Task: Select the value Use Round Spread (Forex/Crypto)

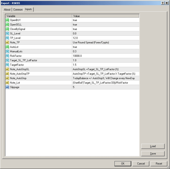Action: [x=91, y=42]
